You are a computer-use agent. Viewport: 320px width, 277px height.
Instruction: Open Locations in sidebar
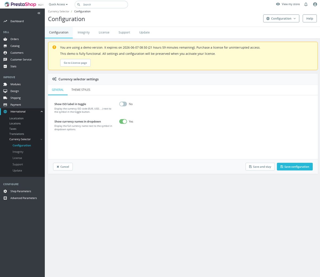[x=15, y=124]
